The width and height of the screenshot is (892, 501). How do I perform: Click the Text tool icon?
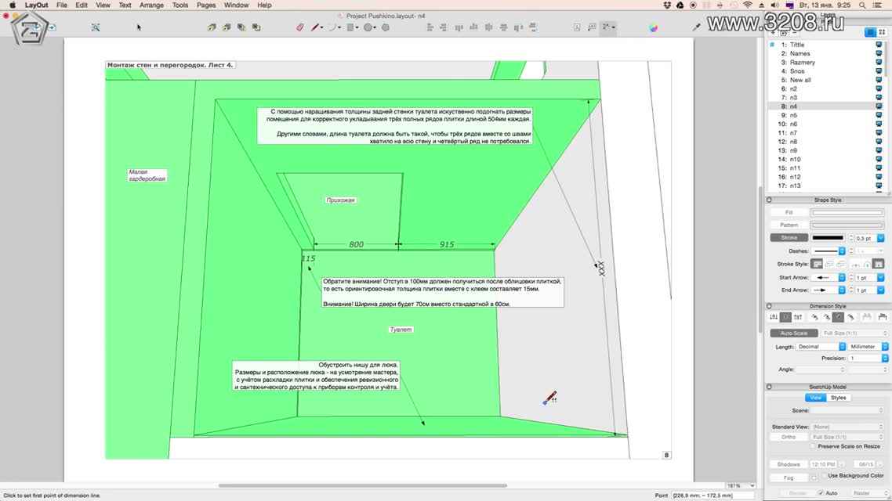click(577, 27)
